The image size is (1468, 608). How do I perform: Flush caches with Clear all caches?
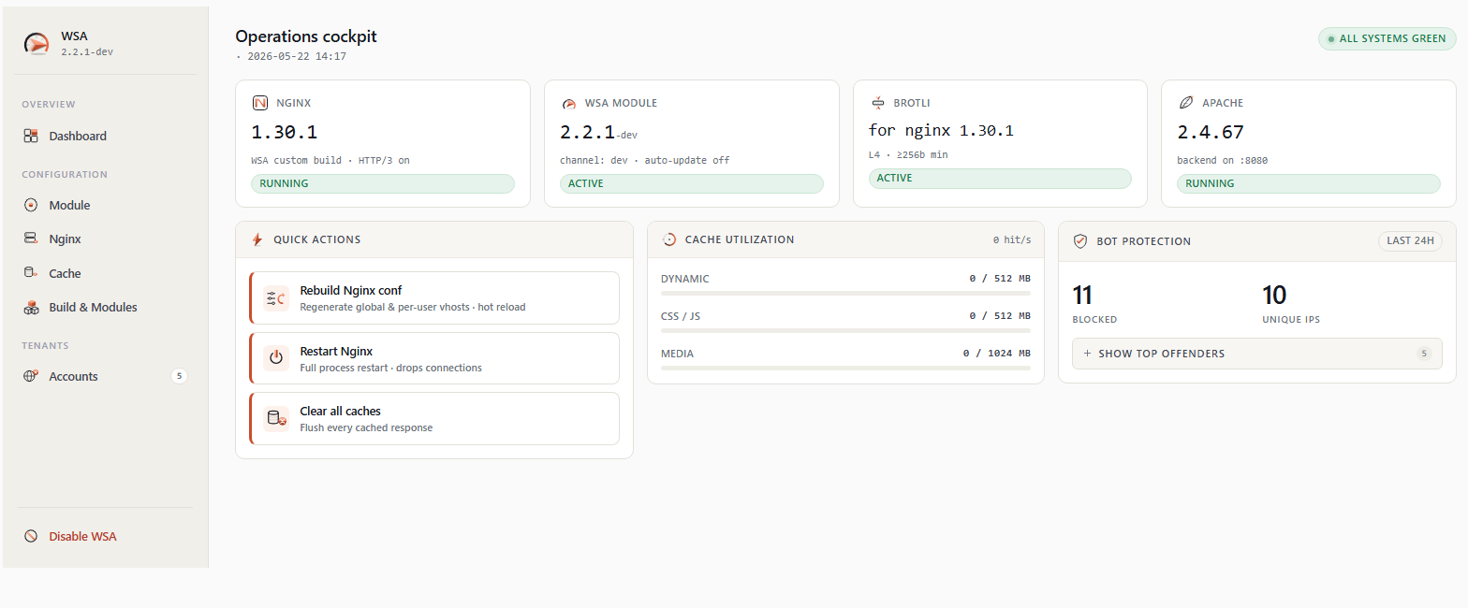click(x=434, y=418)
